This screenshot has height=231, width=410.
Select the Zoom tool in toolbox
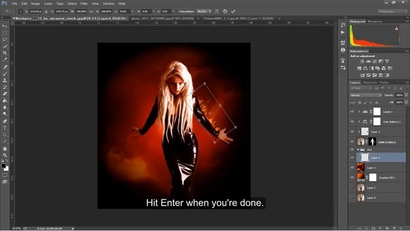point(4,155)
